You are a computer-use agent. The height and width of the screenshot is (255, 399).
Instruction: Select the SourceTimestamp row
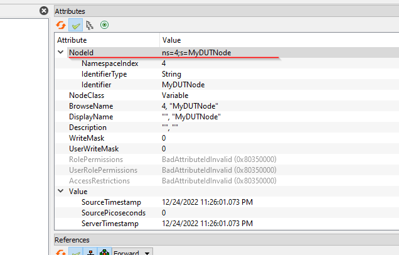click(227, 202)
